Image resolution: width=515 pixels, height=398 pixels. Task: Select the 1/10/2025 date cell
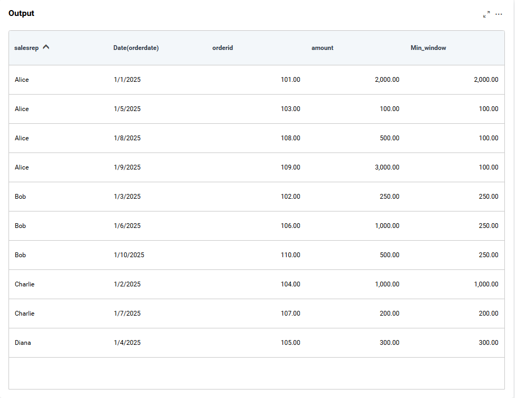pos(128,255)
